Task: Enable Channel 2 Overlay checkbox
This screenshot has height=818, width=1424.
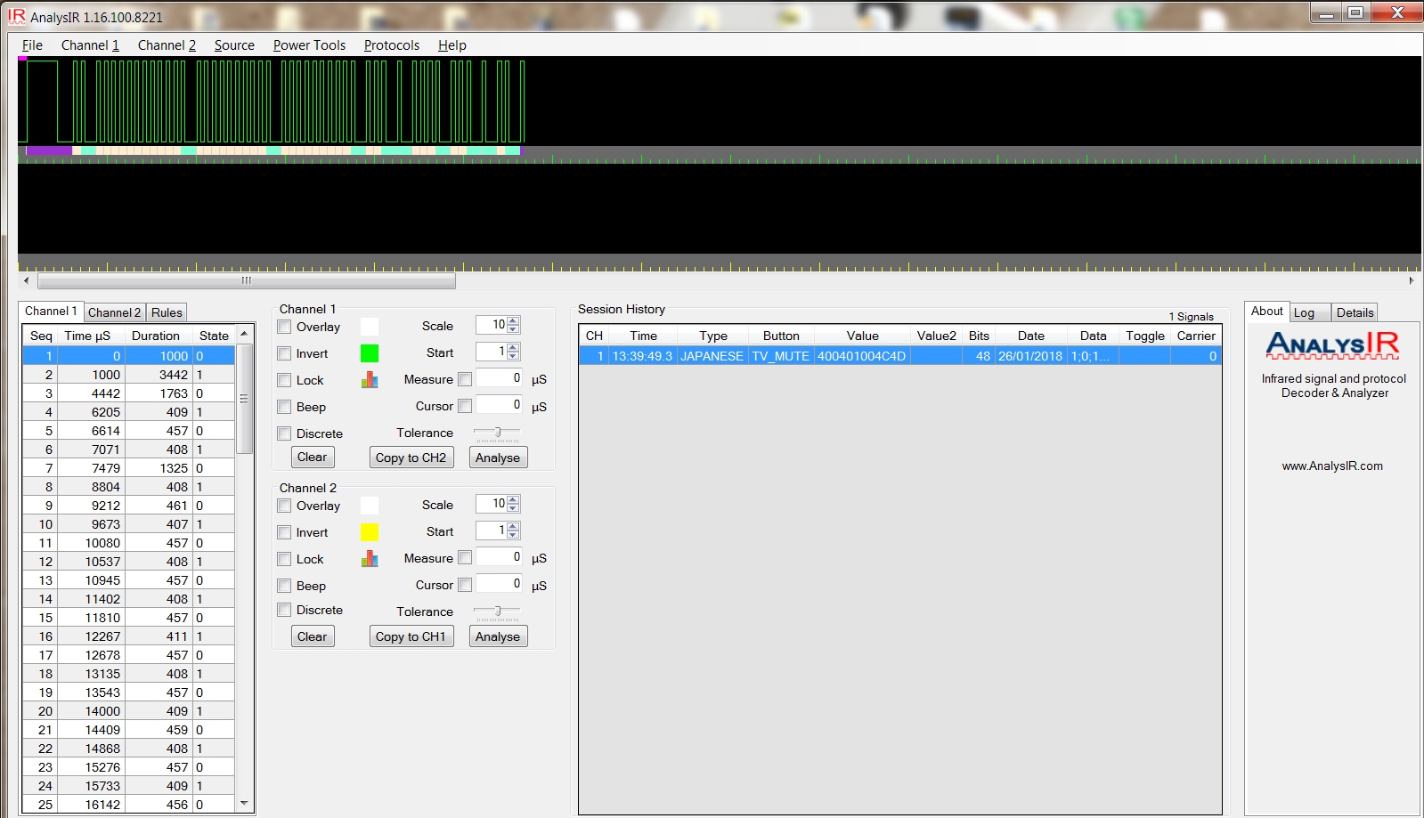Action: pos(284,506)
